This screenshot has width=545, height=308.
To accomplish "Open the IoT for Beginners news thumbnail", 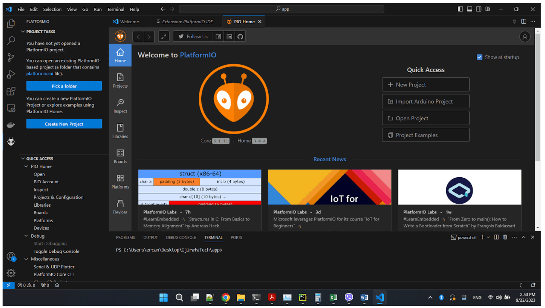I will pyautogui.click(x=330, y=187).
